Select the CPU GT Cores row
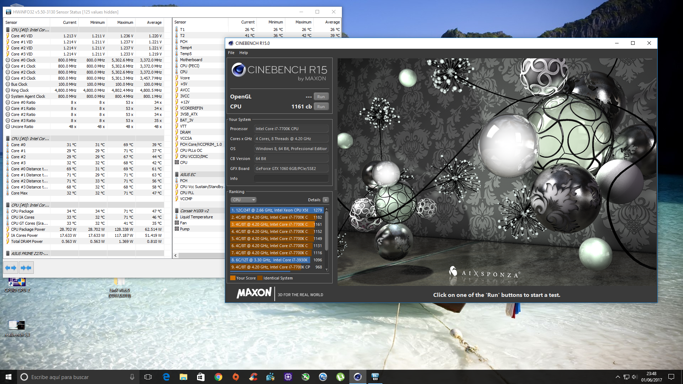Viewport: 683px width, 384px height. click(84, 223)
